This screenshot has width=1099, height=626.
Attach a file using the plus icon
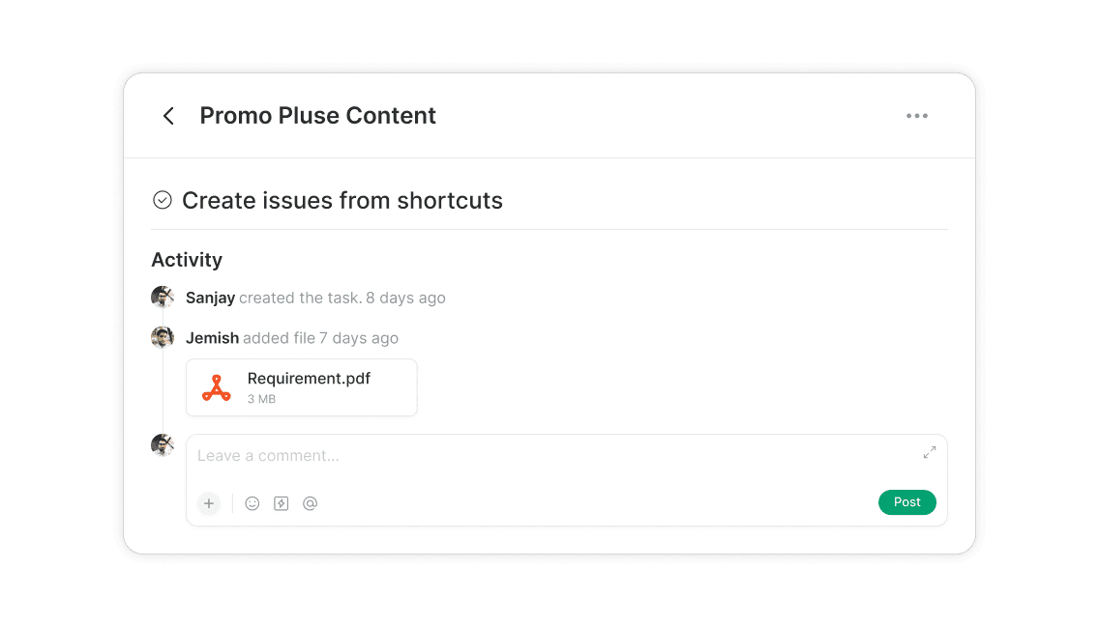[x=209, y=503]
